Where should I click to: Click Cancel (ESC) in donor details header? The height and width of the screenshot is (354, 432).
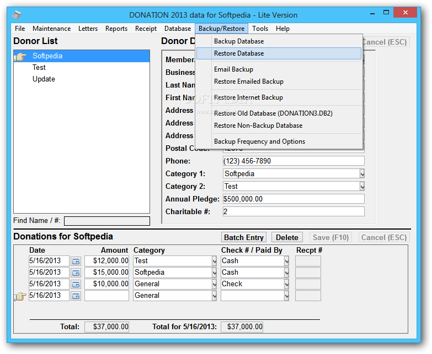[386, 42]
